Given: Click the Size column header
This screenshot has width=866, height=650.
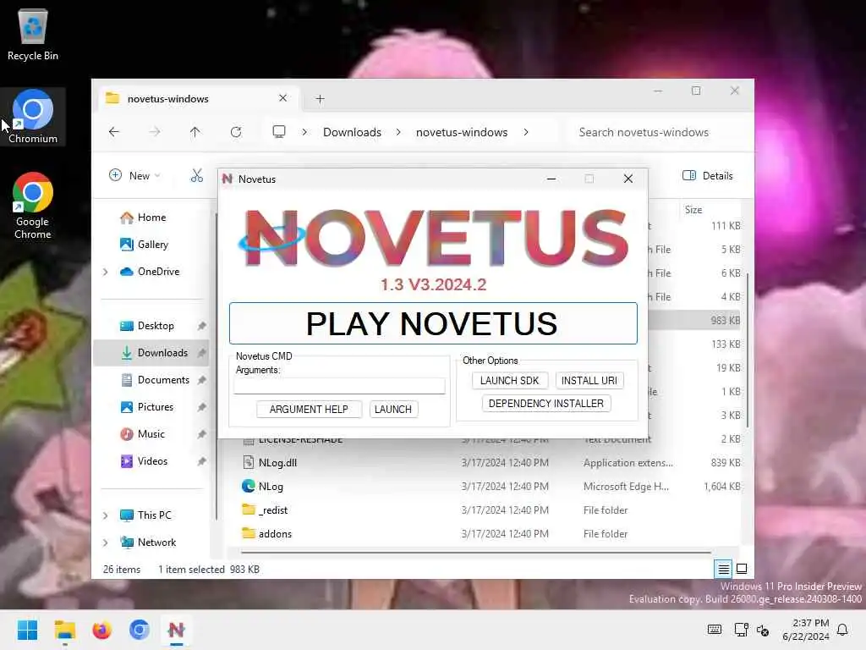Looking at the screenshot, I should coord(693,210).
